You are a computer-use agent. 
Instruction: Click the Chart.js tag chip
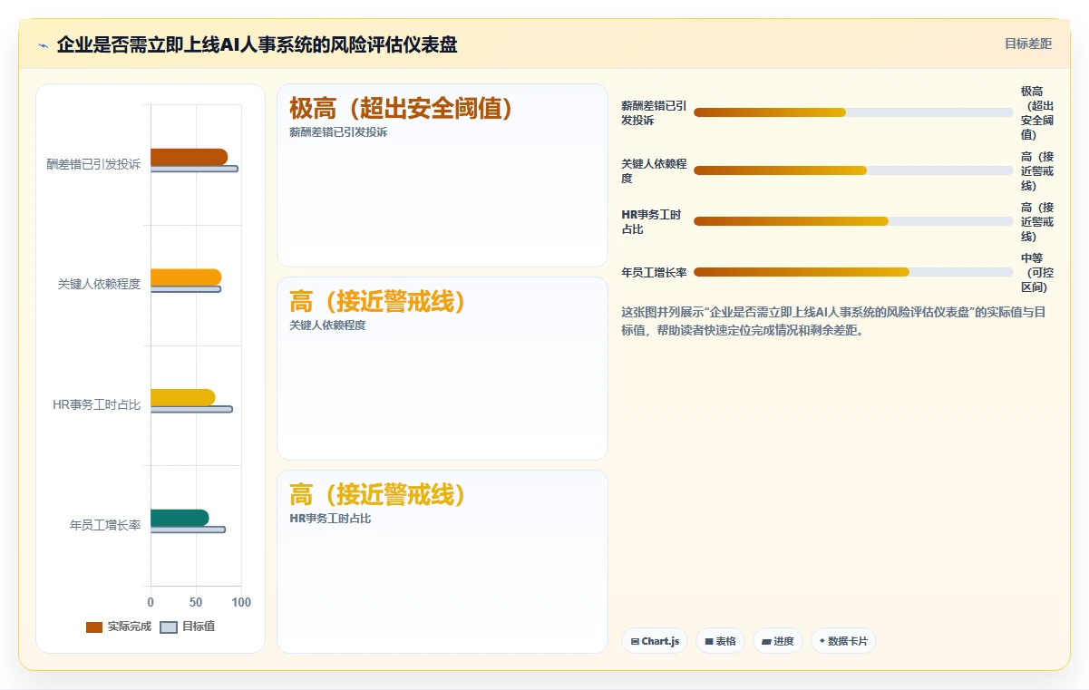click(x=655, y=641)
